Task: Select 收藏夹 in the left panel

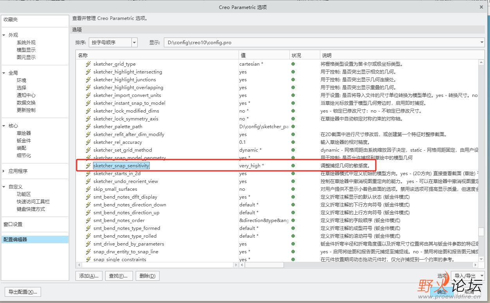Action: pos(11,20)
